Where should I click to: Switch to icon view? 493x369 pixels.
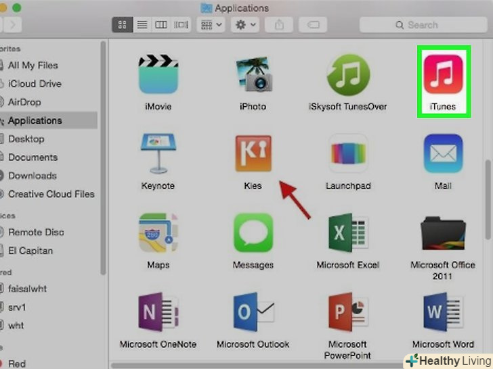tap(122, 24)
